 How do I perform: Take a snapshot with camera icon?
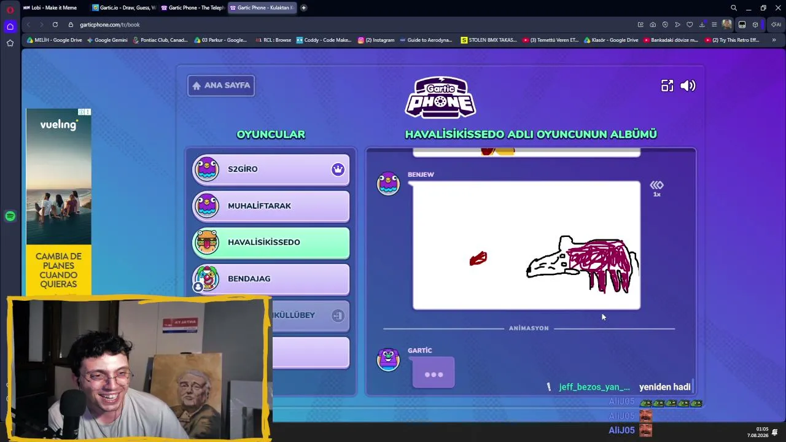(x=653, y=25)
